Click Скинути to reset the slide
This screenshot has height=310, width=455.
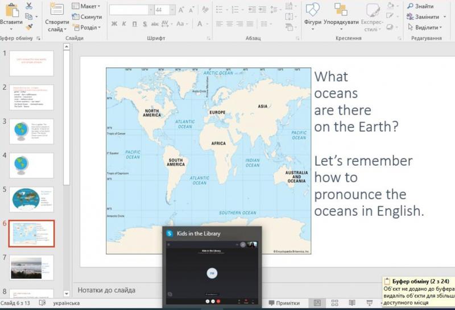click(87, 17)
